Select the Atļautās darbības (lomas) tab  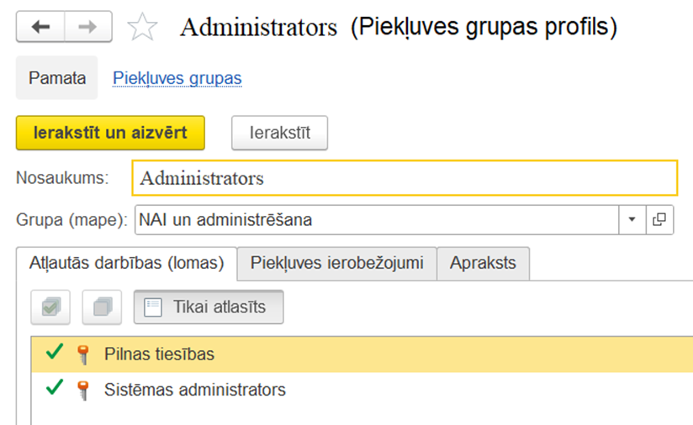126,264
